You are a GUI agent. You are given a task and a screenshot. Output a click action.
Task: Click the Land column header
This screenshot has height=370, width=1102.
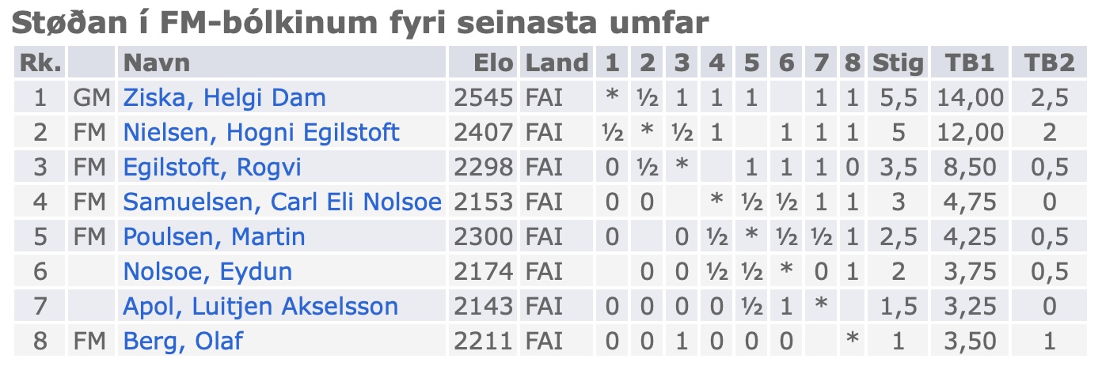[557, 63]
